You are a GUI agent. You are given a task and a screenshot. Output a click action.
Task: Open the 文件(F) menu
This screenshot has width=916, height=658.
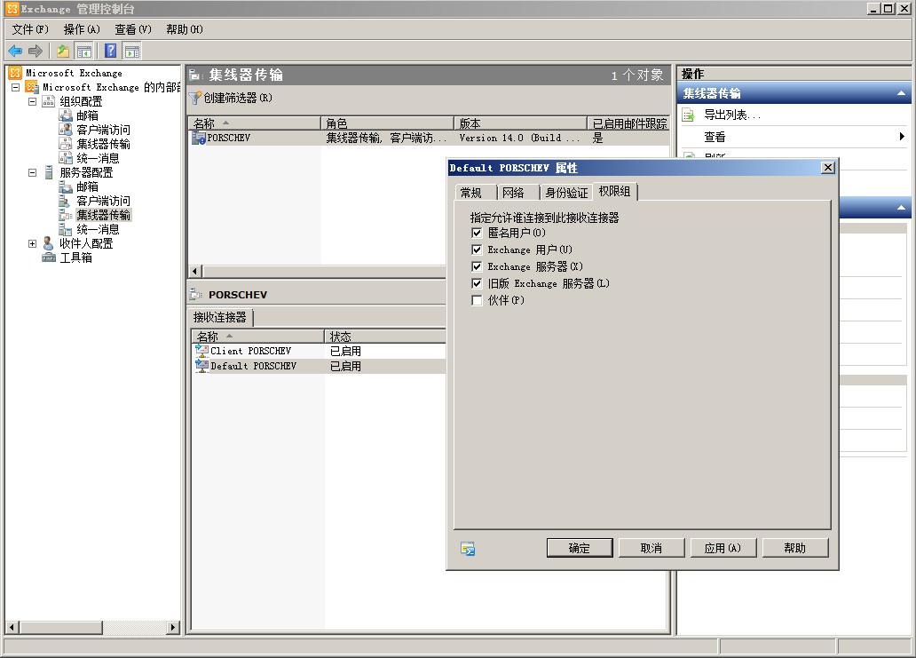30,29
